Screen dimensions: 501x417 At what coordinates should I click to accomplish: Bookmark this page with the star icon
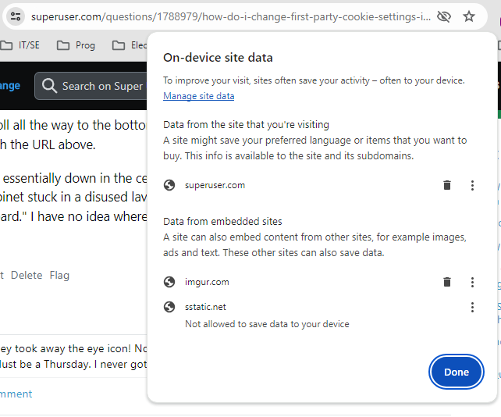pyautogui.click(x=469, y=16)
